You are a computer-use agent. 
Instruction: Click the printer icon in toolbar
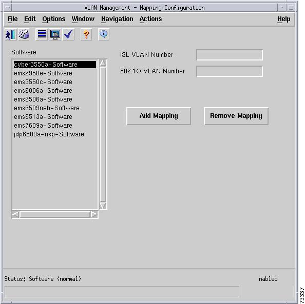(24, 34)
